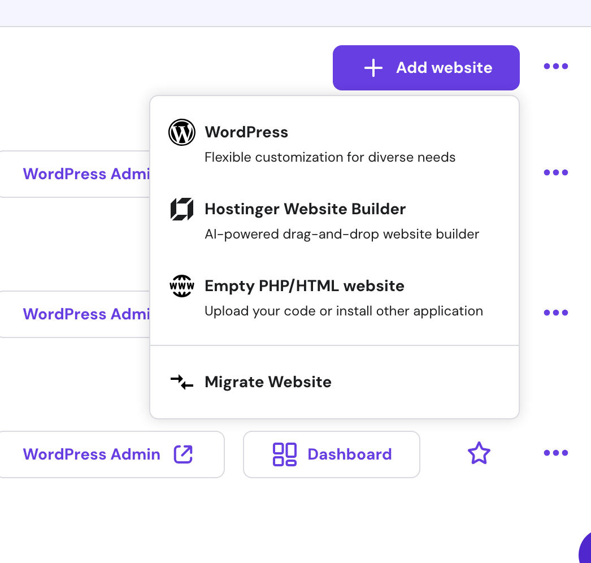This screenshot has height=563, width=591.
Task: Click 'Upload your code or install other application'
Action: coord(344,311)
